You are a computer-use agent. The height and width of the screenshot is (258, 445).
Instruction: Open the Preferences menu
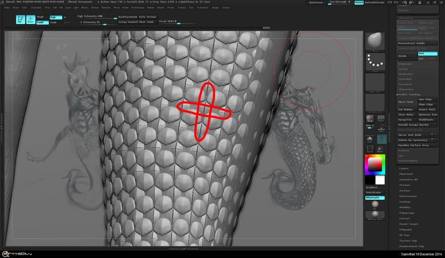click(x=138, y=8)
